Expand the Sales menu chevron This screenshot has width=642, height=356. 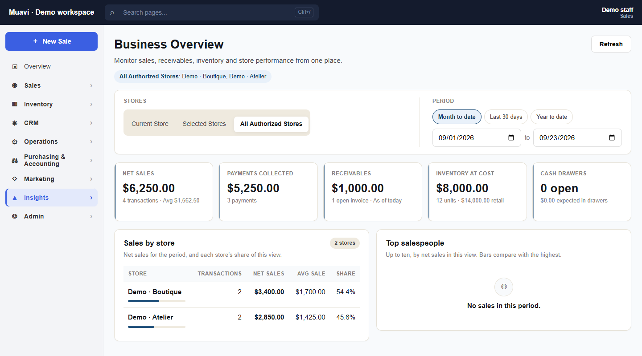click(x=91, y=85)
